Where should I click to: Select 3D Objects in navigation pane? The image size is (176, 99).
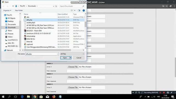tap(12, 18)
